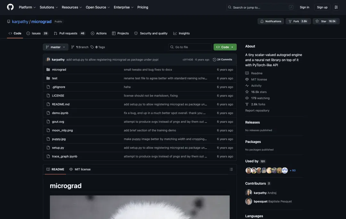Open the Insights tab
This screenshot has height=219, width=346.
181,33
